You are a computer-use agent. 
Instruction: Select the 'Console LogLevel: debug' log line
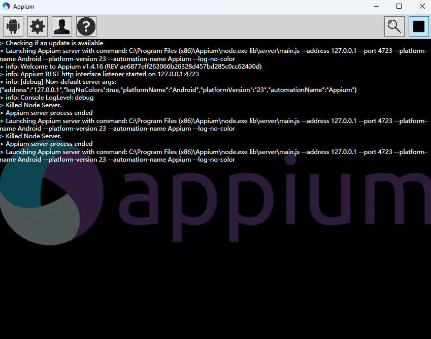pyautogui.click(x=50, y=98)
